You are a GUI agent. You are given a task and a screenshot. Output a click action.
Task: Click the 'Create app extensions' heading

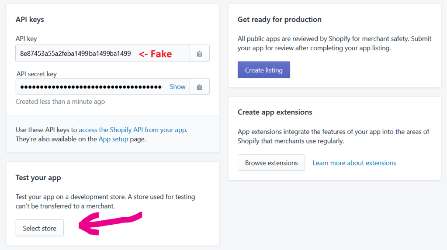(x=275, y=112)
